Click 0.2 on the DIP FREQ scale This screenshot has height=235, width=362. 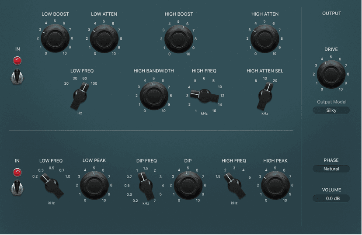135,201
